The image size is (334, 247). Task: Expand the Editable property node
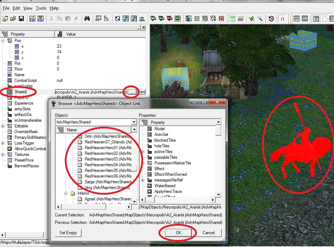(2, 126)
